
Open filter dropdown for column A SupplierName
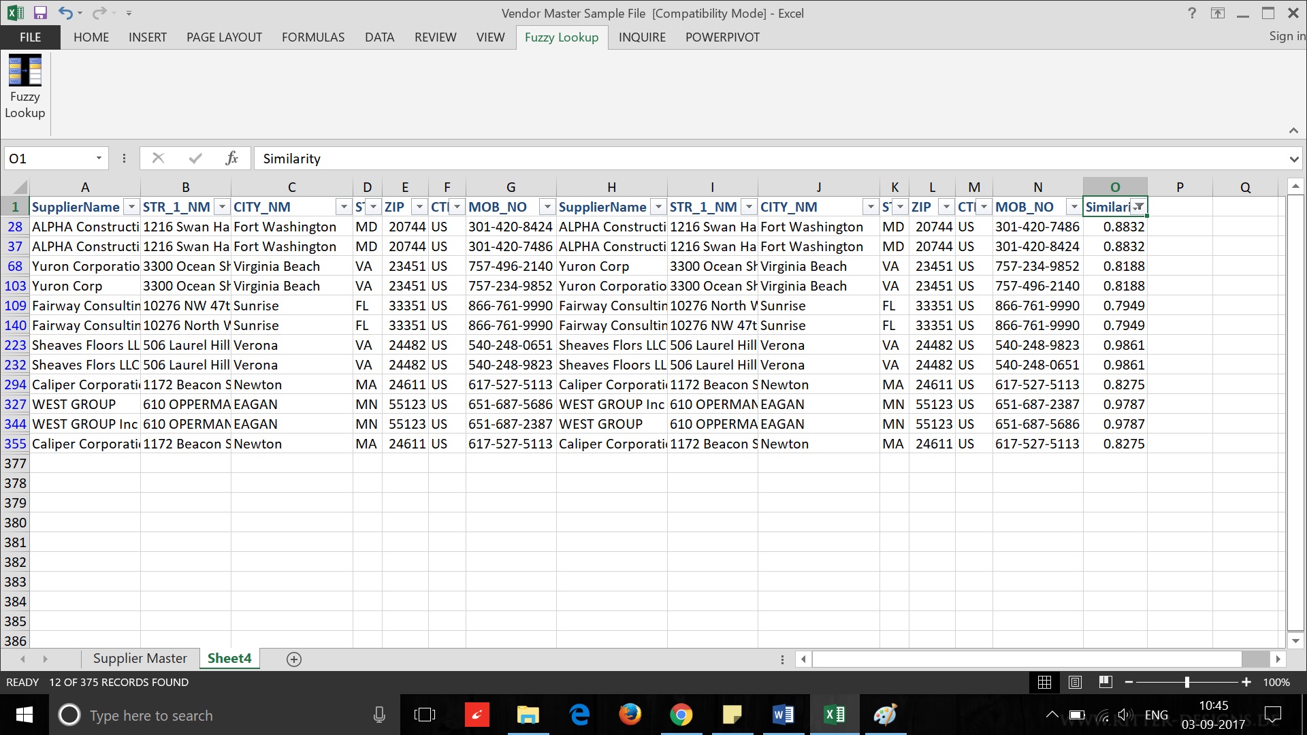point(131,207)
